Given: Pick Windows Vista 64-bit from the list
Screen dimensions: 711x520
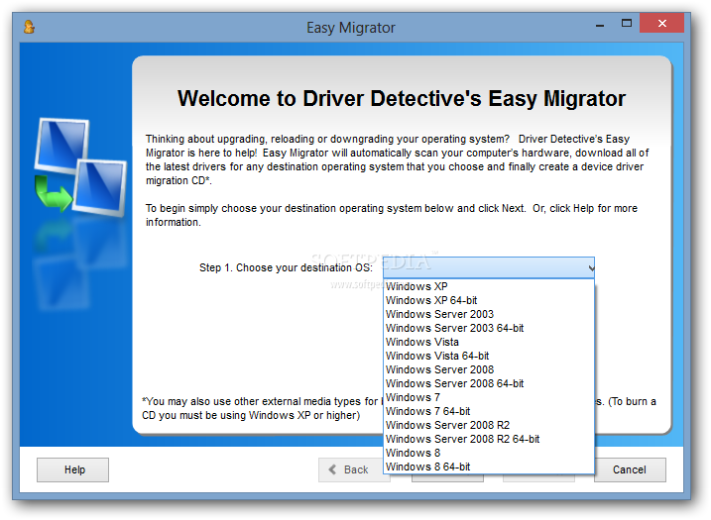Looking at the screenshot, I should tap(488, 356).
